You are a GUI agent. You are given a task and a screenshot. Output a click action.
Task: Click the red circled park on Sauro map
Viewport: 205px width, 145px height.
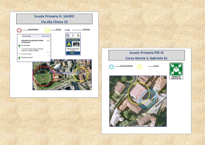(x=43, y=76)
